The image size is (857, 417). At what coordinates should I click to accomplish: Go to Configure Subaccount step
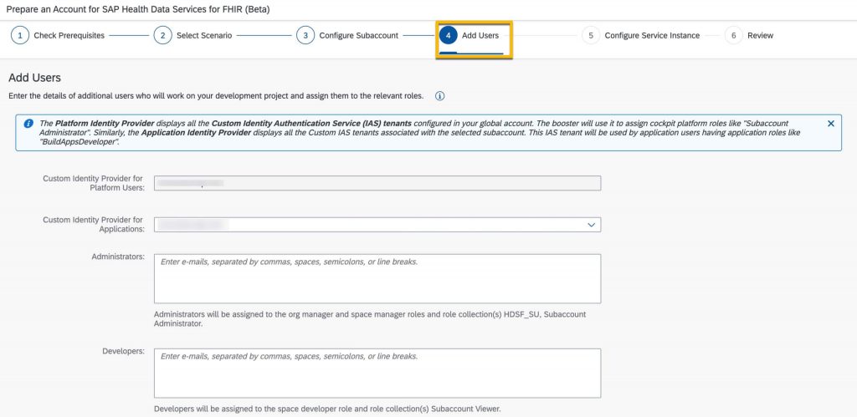point(358,35)
